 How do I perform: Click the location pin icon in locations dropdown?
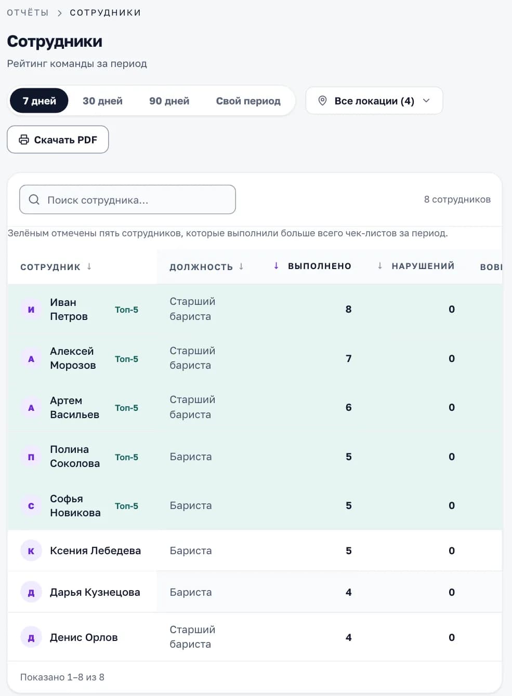coord(322,101)
